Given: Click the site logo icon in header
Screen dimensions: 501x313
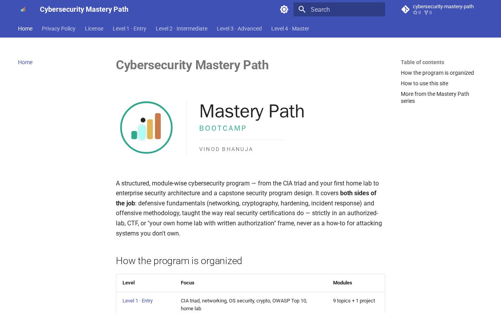Looking at the screenshot, I should click(x=23, y=9).
